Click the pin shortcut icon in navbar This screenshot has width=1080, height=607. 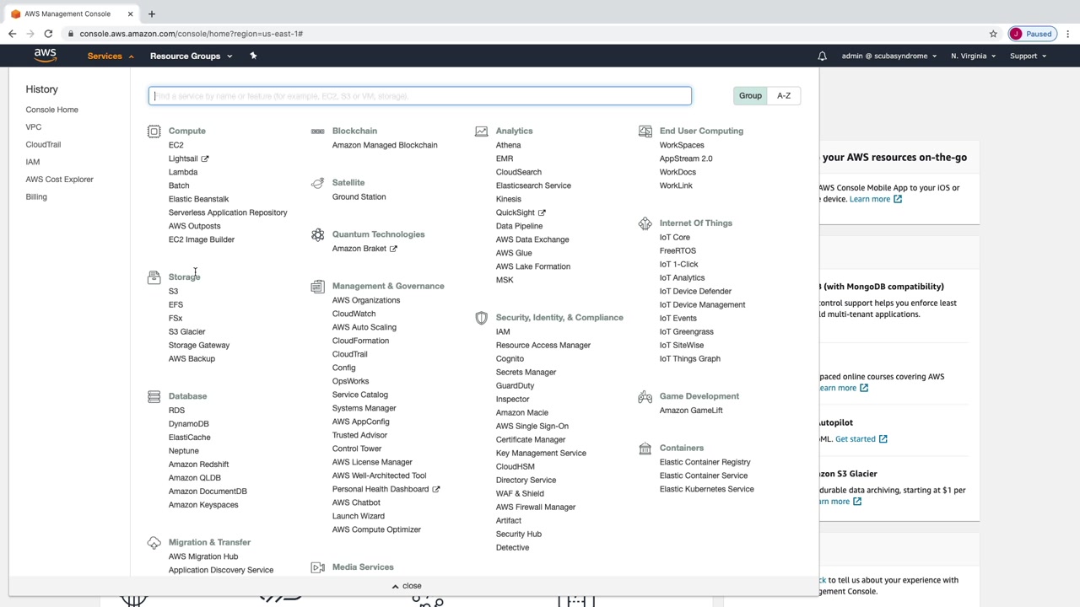tap(253, 56)
